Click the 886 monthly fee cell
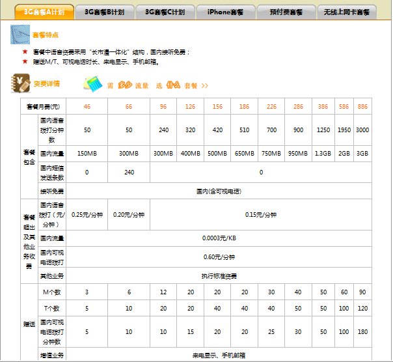The width and height of the screenshot is (393, 362). point(362,106)
